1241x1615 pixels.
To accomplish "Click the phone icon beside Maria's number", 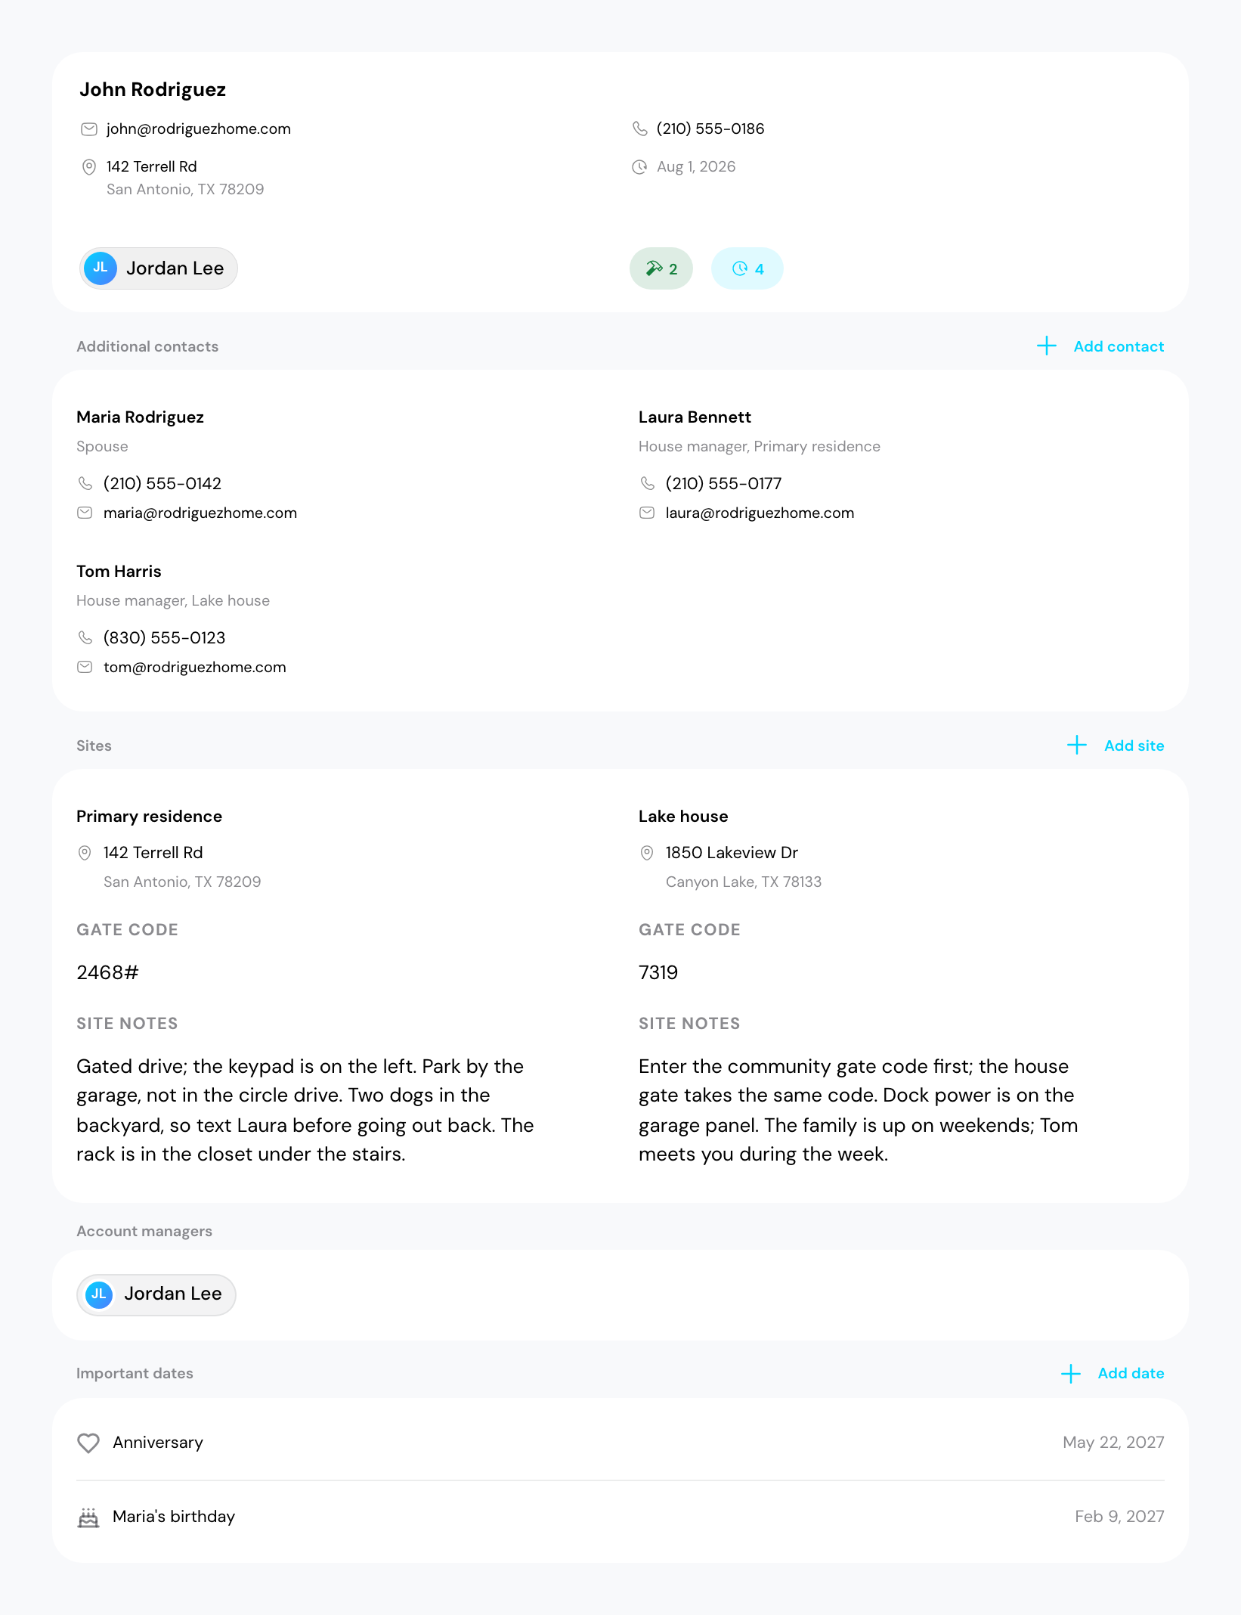I will 85,483.
